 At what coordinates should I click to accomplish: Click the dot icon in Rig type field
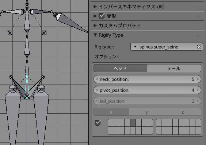tap(135, 47)
